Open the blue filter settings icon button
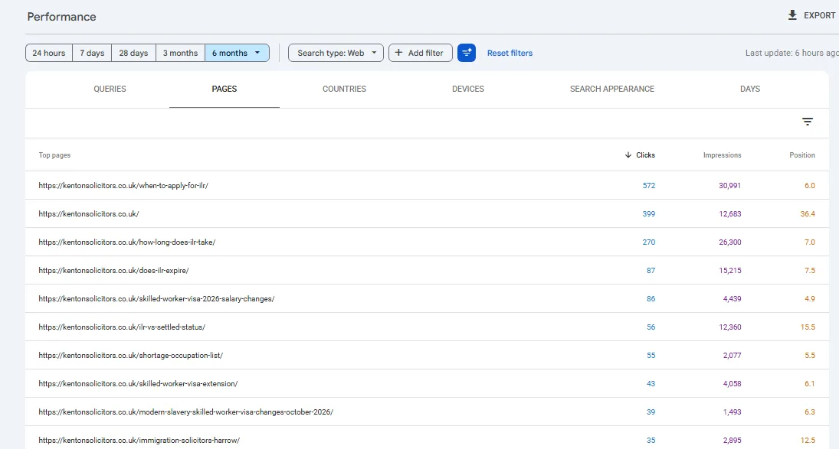The width and height of the screenshot is (839, 449). coord(467,53)
